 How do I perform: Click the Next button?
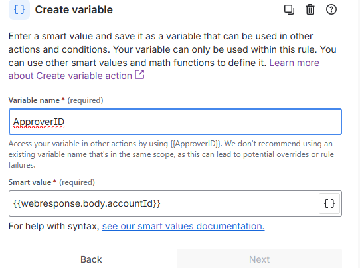coord(259,259)
